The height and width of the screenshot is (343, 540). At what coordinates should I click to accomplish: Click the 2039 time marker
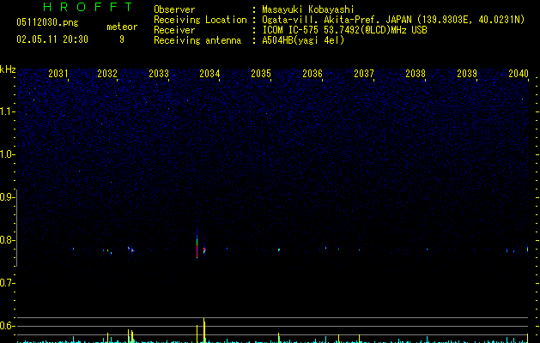point(467,74)
